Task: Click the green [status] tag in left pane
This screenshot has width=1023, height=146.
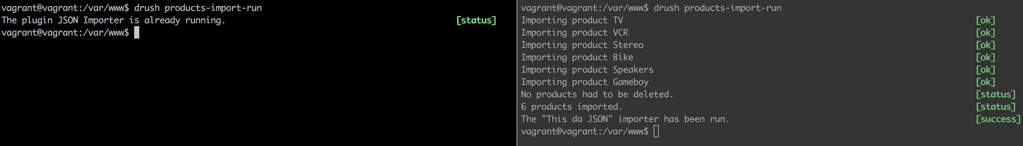Action: pyautogui.click(x=476, y=20)
